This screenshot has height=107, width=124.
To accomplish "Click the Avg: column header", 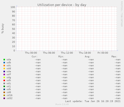I will tap(88, 57).
